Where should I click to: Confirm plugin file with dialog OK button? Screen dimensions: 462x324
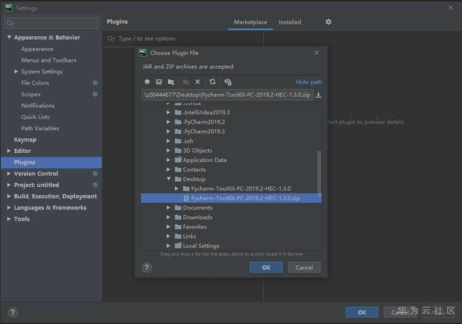pos(266,267)
